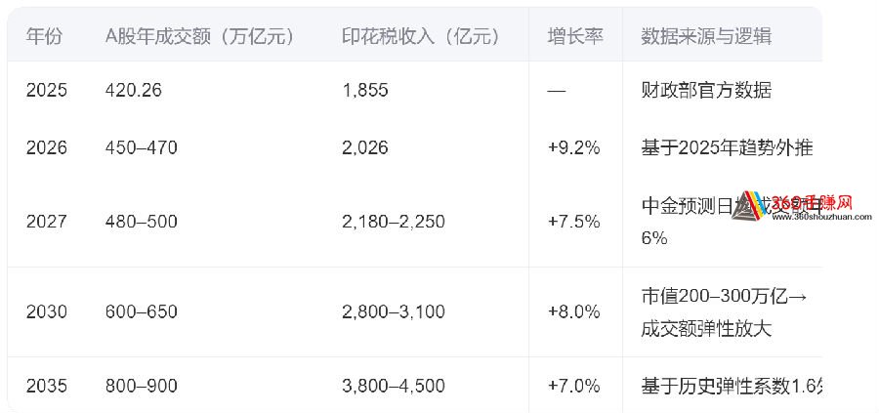This screenshot has width=879, height=413.
Task: Click the +7.5% growth rate cell
Action: (x=574, y=222)
